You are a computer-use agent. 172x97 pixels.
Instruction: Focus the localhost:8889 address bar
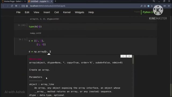(x=48, y=6)
